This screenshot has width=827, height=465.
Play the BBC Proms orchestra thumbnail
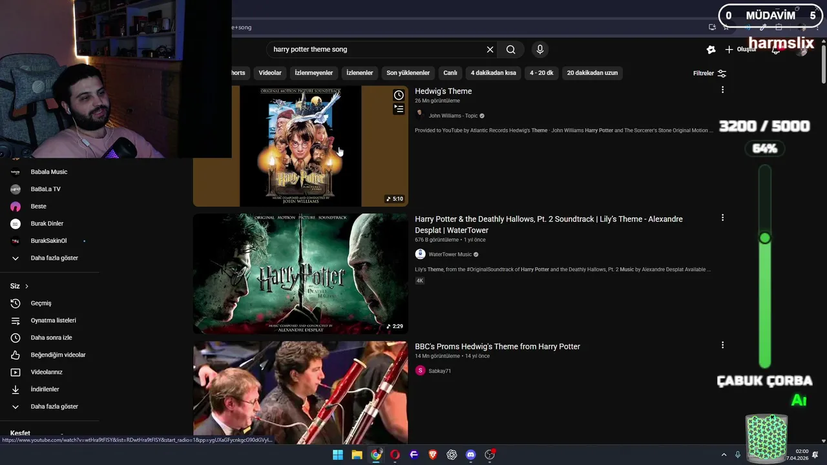pyautogui.click(x=300, y=393)
